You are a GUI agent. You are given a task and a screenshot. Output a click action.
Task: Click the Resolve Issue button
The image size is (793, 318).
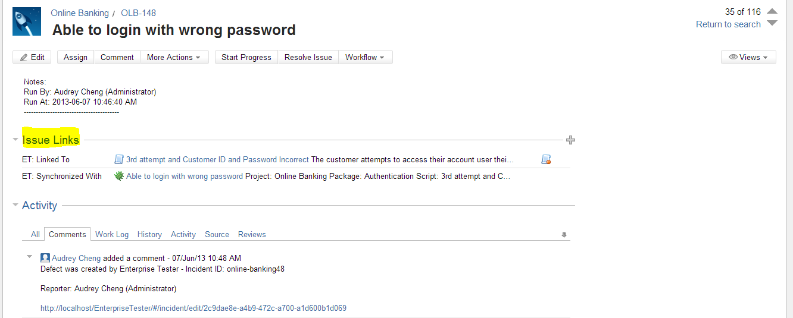point(308,57)
